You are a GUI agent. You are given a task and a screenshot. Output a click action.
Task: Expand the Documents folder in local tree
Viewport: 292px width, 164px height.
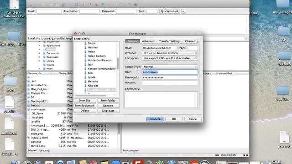(39, 53)
